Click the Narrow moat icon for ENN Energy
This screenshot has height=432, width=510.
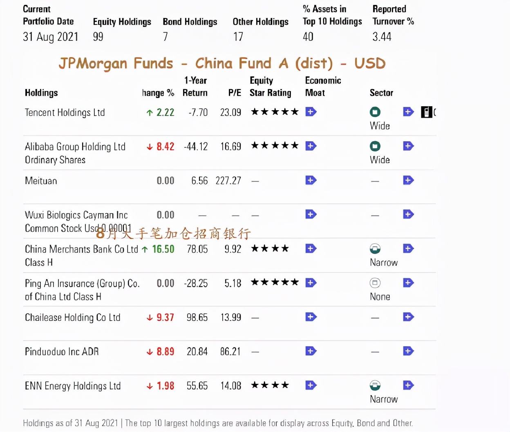[x=375, y=385]
